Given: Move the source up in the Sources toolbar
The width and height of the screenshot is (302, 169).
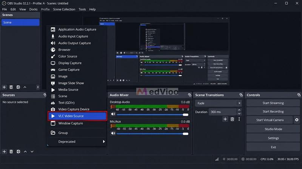Looking at the screenshot, I should [x=25, y=152].
